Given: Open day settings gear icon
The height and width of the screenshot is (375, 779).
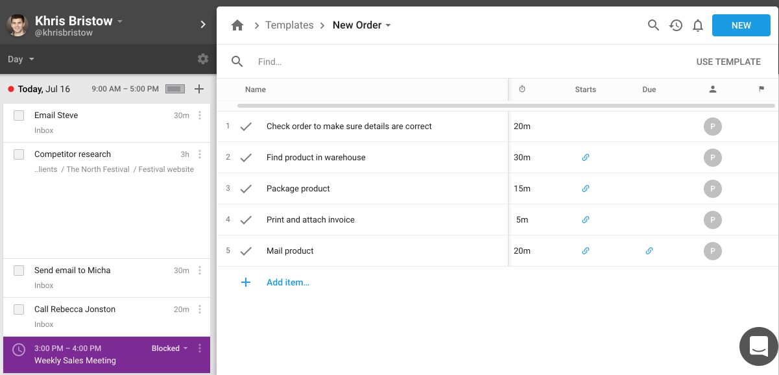Looking at the screenshot, I should pyautogui.click(x=203, y=59).
